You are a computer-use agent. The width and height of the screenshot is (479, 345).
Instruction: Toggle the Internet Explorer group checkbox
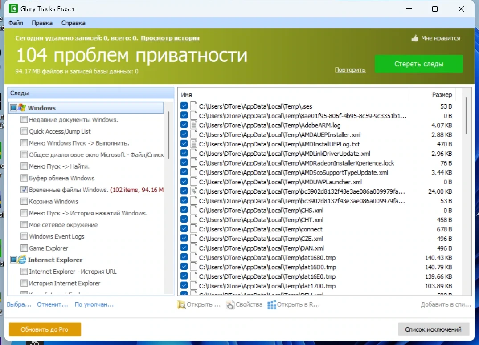click(x=14, y=260)
